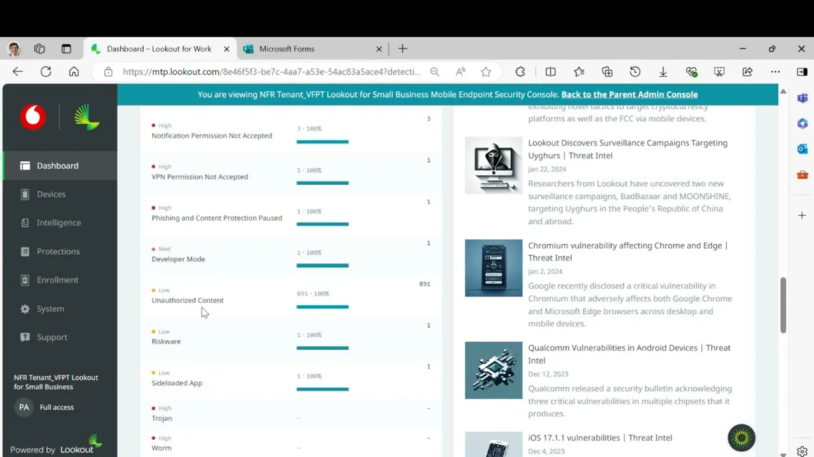
Task: Click the Intelligence document icon
Action: pyautogui.click(x=25, y=223)
